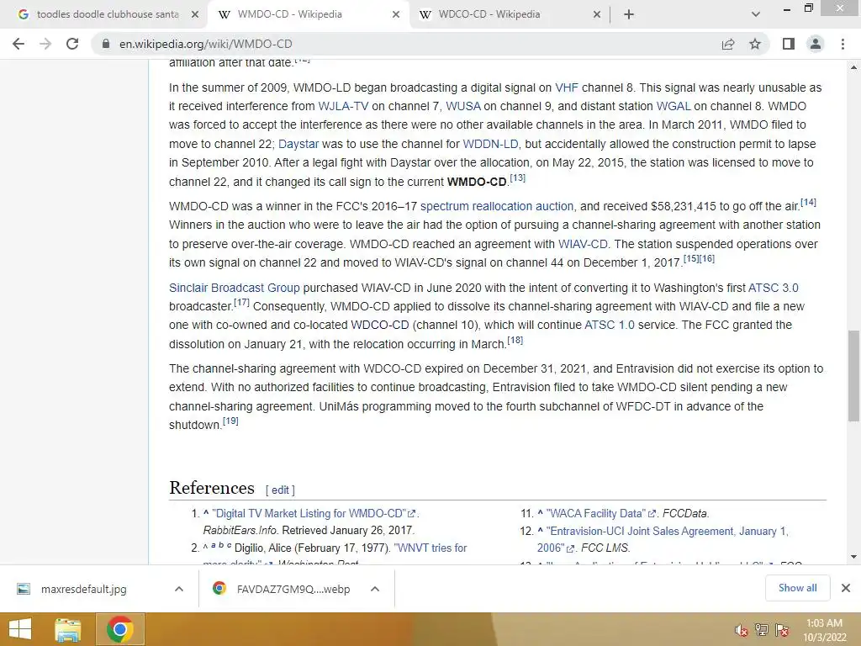Jump to citation [16]

706,258
